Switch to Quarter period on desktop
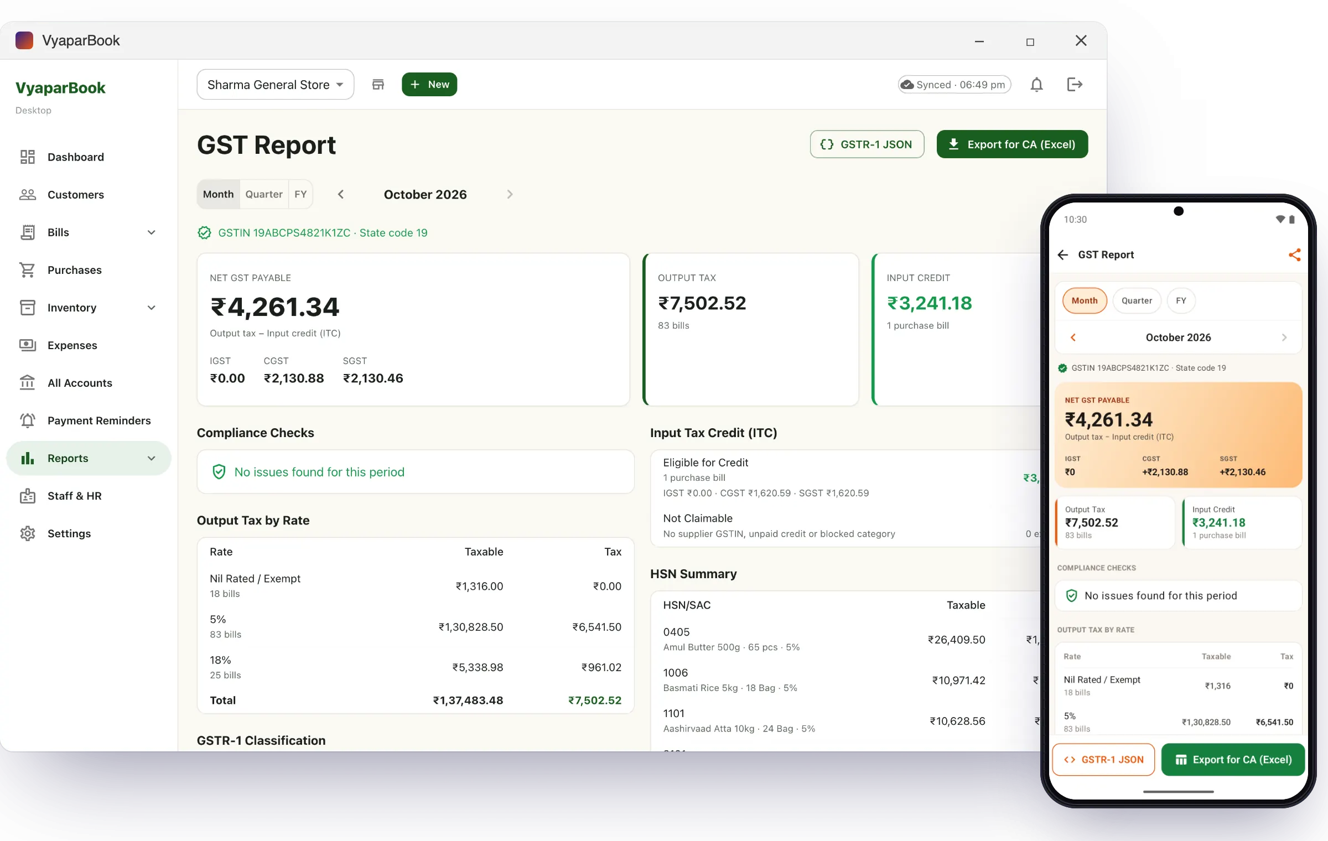Screen dimensions: 1328x841 [x=264, y=194]
